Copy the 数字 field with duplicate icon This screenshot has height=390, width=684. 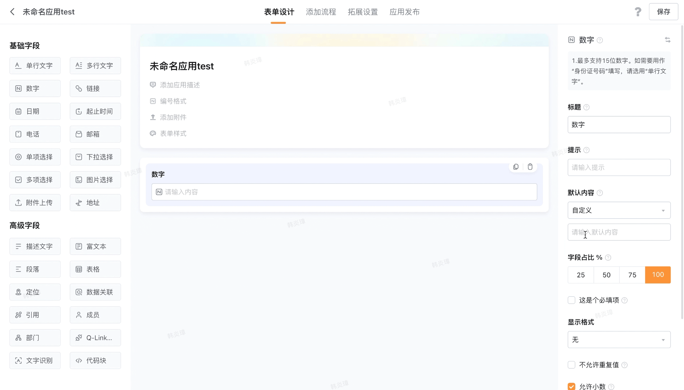[x=516, y=167]
